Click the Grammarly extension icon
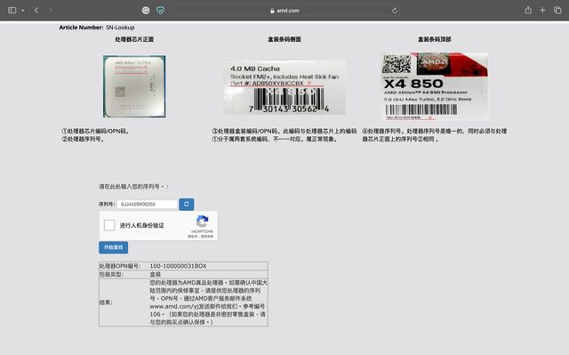The image size is (569, 355). [146, 11]
